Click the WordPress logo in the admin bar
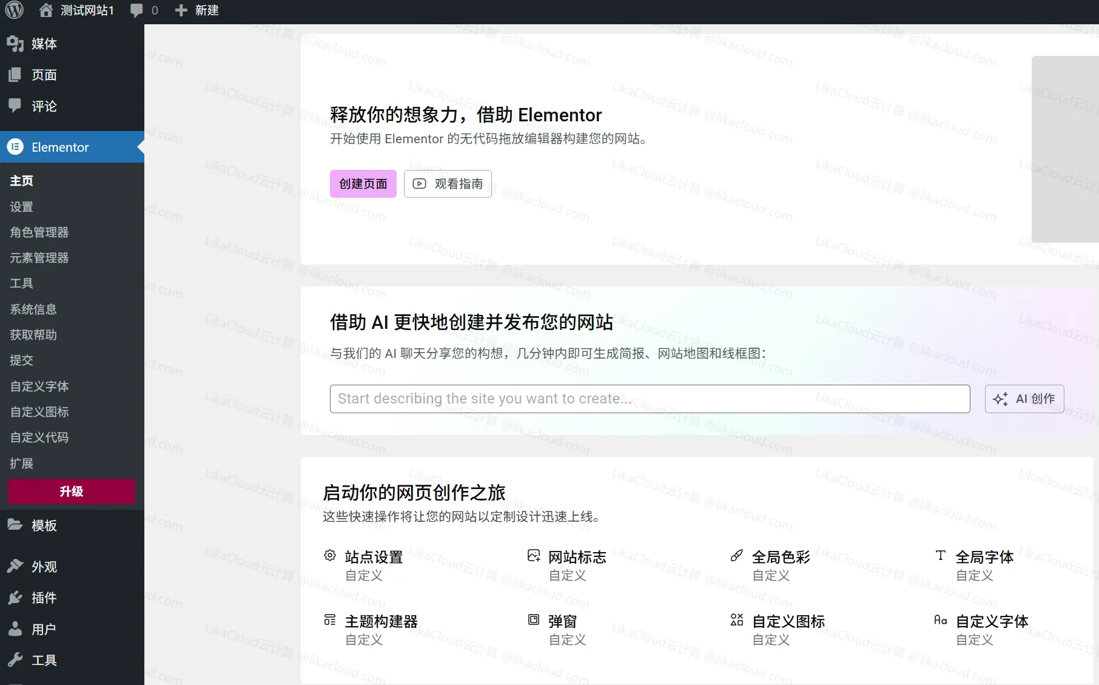Viewport: 1099px width, 685px height. (x=13, y=10)
